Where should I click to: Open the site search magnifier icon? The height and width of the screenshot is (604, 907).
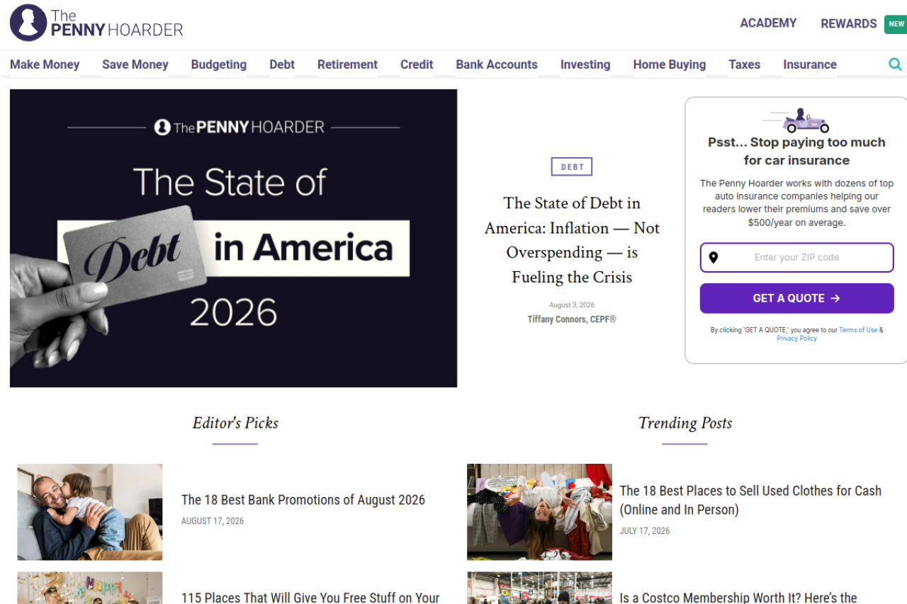tap(895, 64)
